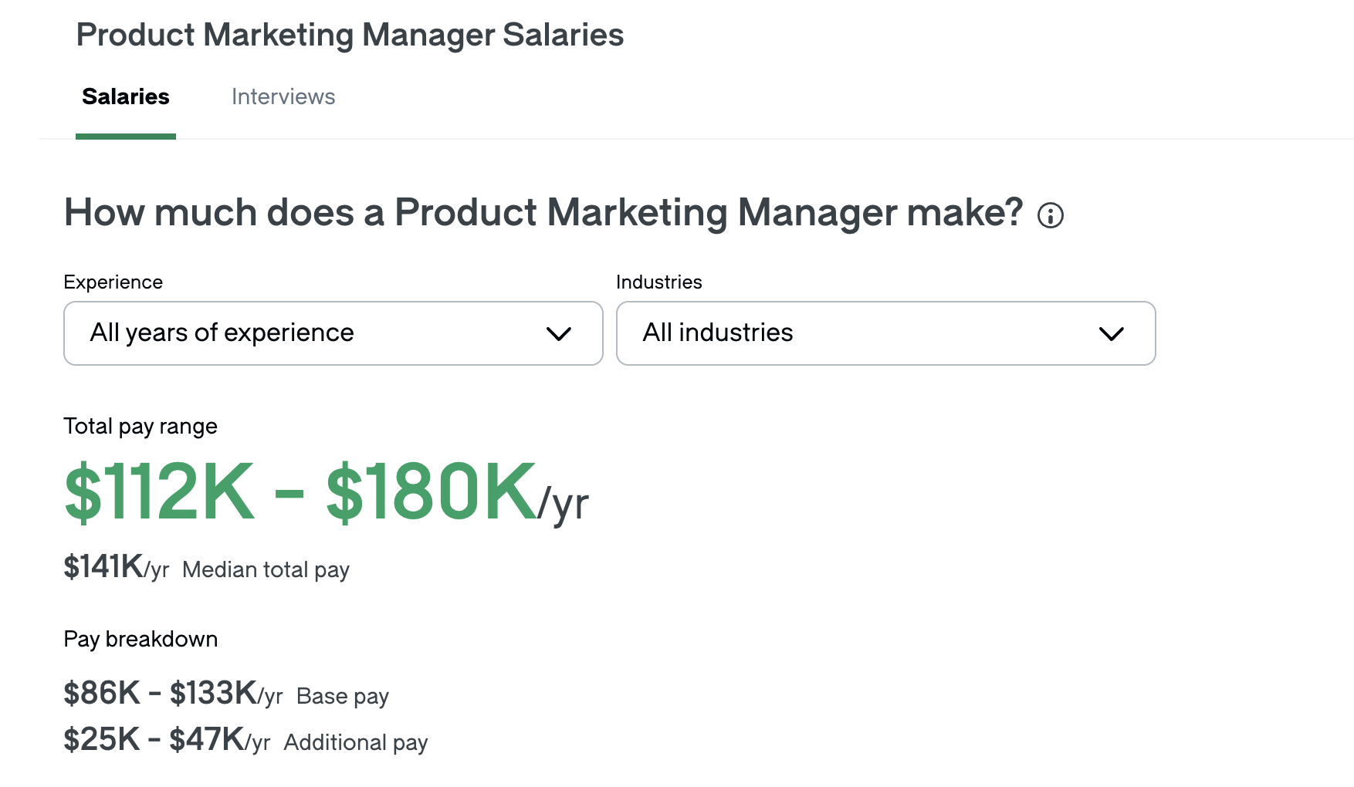Click the "Base pay" label
Viewport: 1354px width, 787px height.
click(342, 696)
